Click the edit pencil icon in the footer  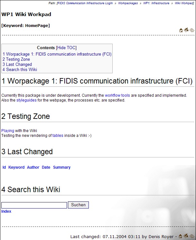click(x=186, y=236)
